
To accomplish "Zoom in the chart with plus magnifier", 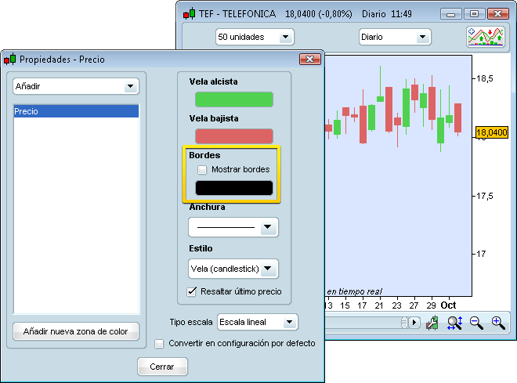I will 498,323.
